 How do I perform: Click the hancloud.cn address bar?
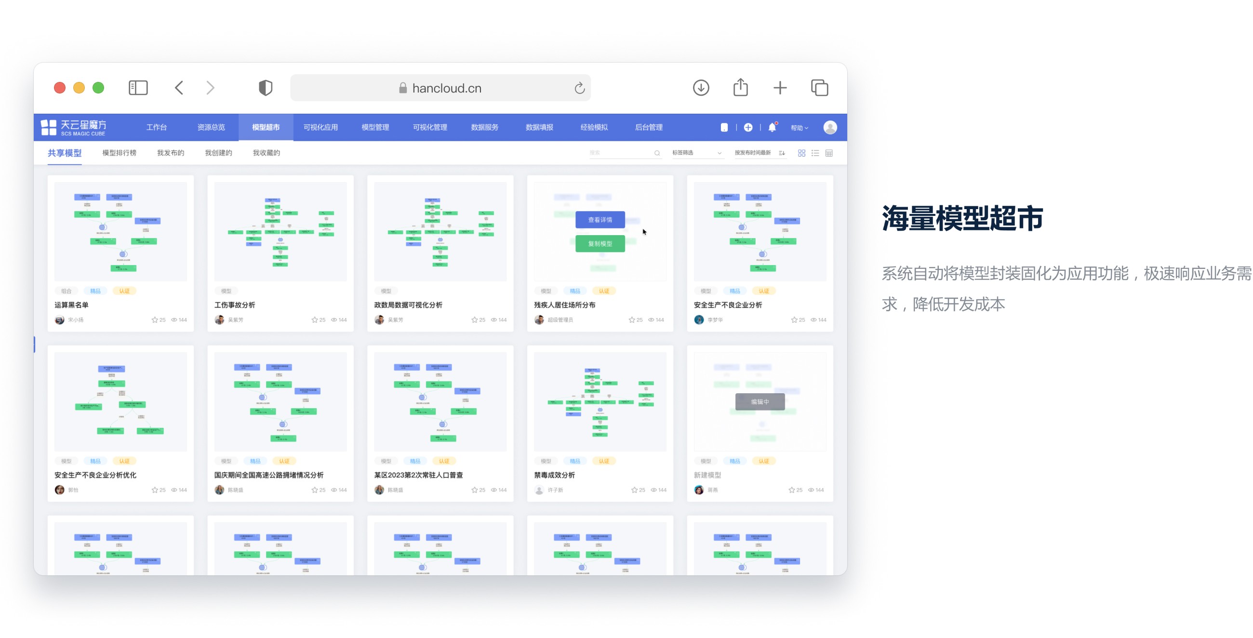coord(440,88)
